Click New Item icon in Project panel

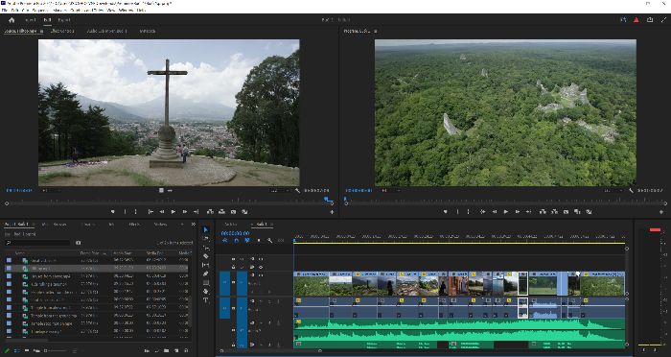tap(175, 350)
